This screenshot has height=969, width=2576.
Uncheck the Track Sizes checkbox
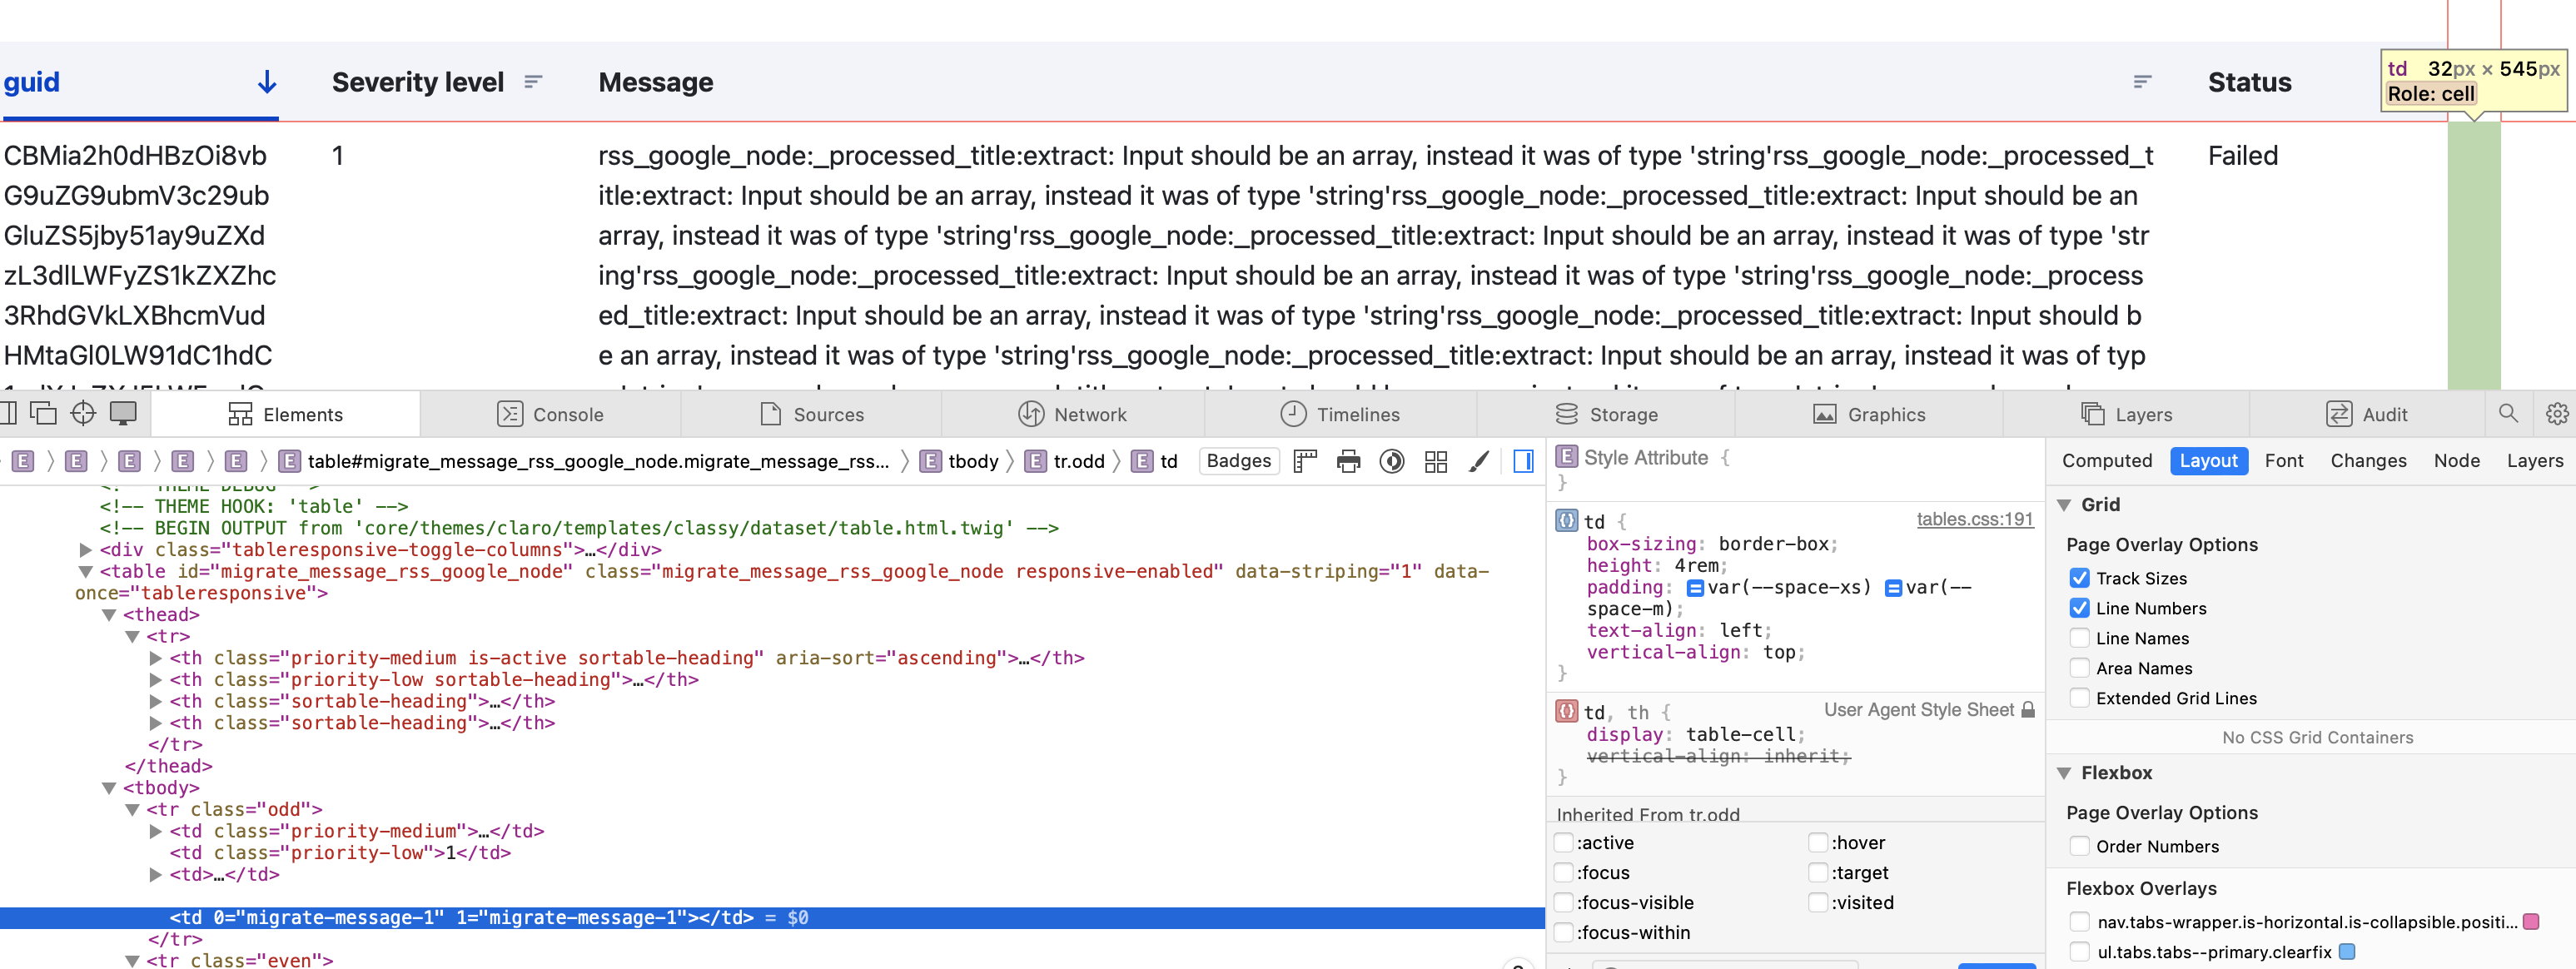pos(2079,578)
